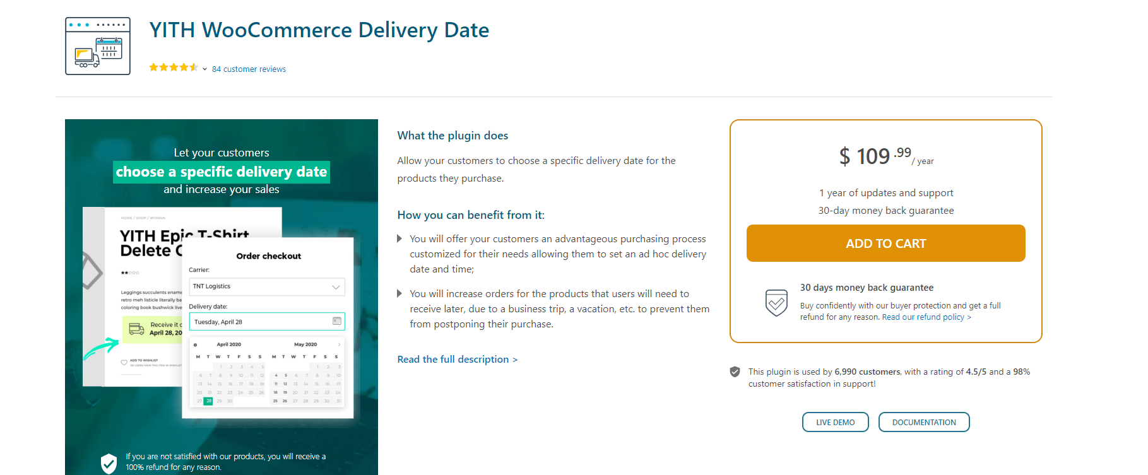
Task: Open the 84 customer reviews link
Action: point(249,69)
